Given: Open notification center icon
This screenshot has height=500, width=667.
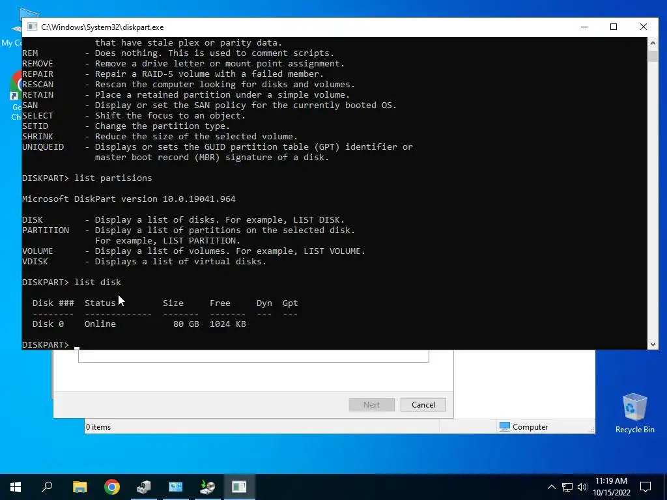Looking at the screenshot, I should [x=646, y=487].
